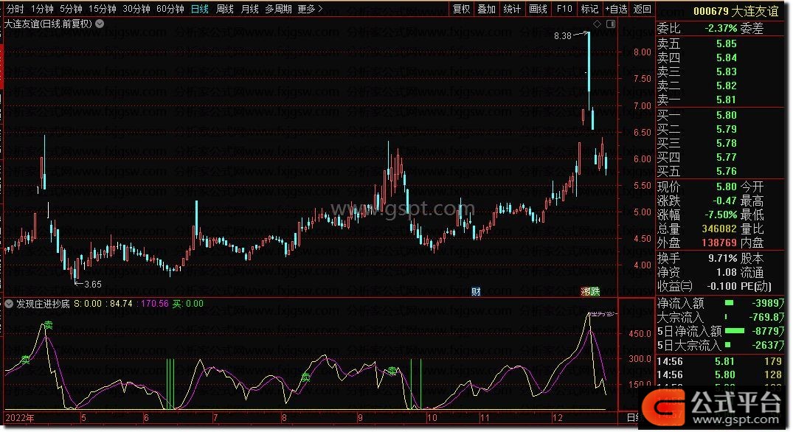
Task: Click the 返回 back button
Action: tap(643, 9)
